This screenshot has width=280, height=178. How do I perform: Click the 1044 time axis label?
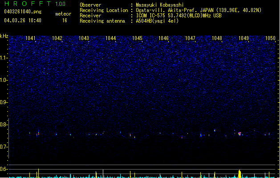(110, 38)
